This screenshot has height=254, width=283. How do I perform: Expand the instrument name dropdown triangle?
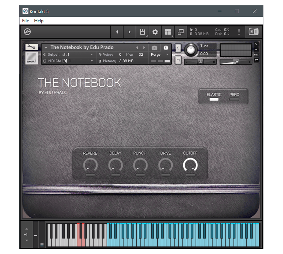(x=46, y=48)
